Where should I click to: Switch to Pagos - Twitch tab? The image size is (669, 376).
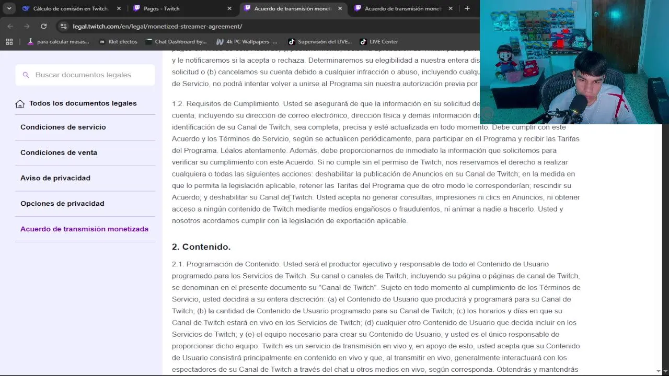(182, 8)
